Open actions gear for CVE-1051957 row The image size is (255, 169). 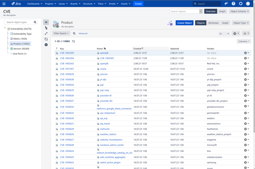[x=246, y=69]
